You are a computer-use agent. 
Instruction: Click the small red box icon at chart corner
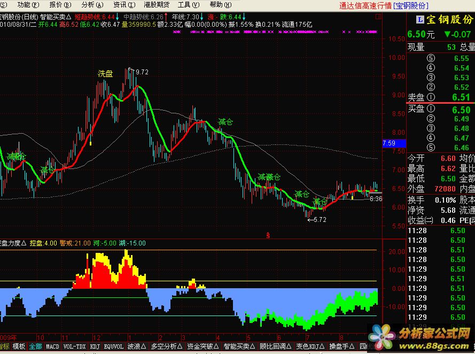378,17
